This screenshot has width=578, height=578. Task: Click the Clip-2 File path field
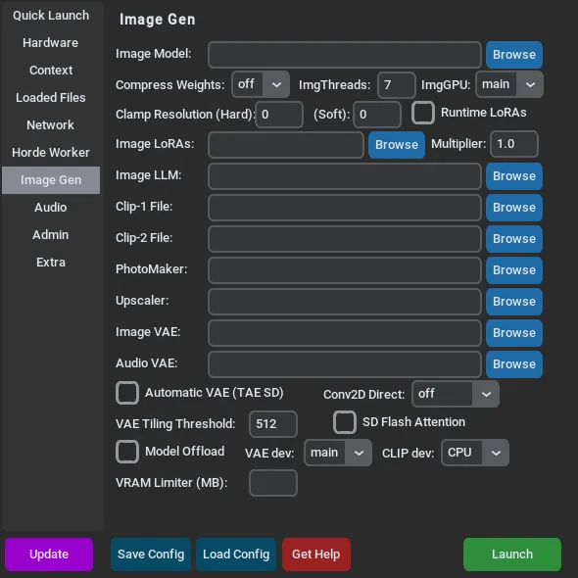point(345,239)
